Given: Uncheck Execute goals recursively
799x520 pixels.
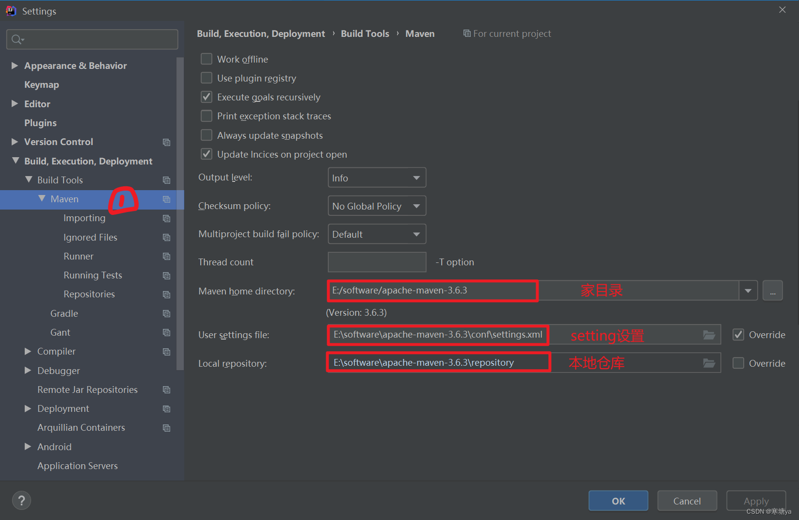Looking at the screenshot, I should pyautogui.click(x=207, y=97).
